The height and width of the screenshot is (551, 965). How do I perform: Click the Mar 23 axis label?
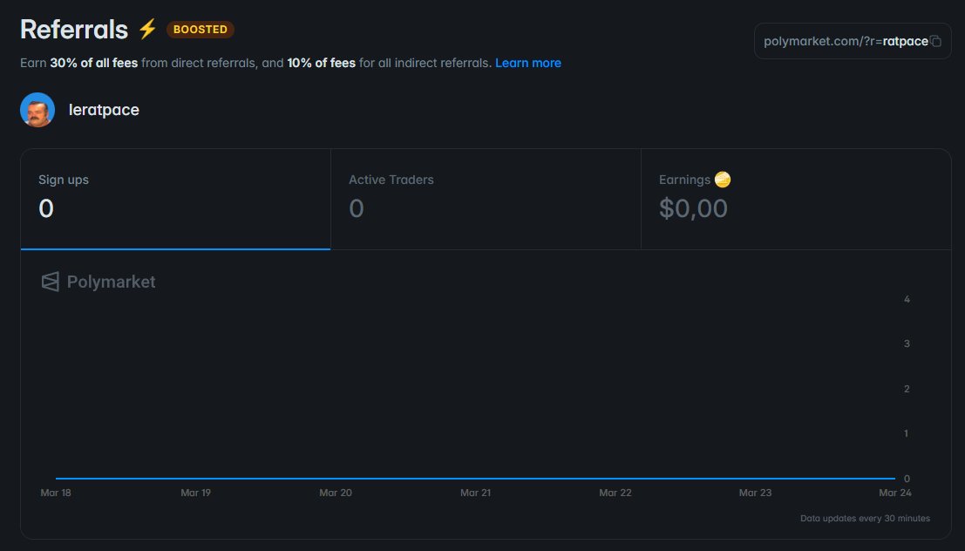pyautogui.click(x=755, y=493)
